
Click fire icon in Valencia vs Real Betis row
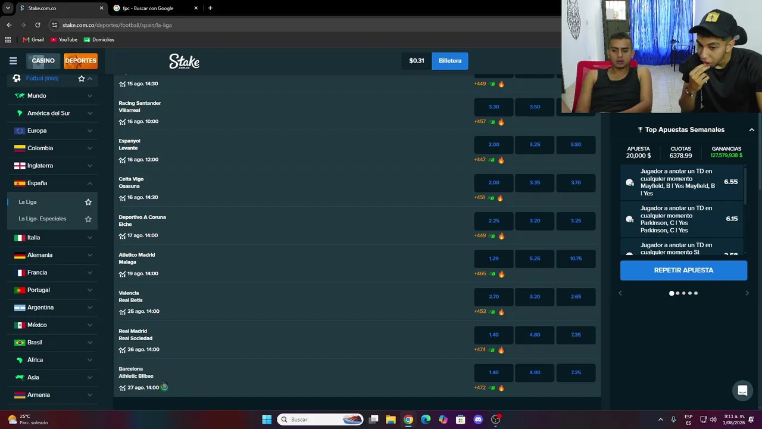pyautogui.click(x=501, y=312)
